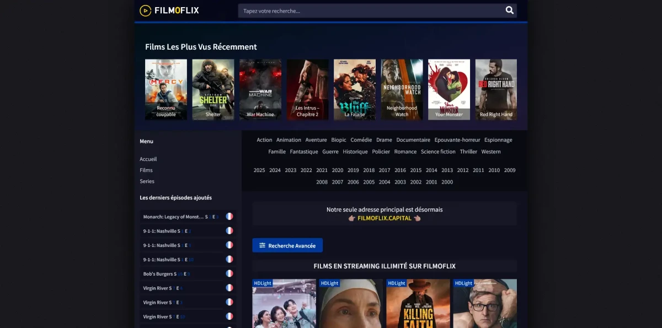Open Neighborhood Watch poster
The width and height of the screenshot is (662, 328).
pyautogui.click(x=402, y=89)
